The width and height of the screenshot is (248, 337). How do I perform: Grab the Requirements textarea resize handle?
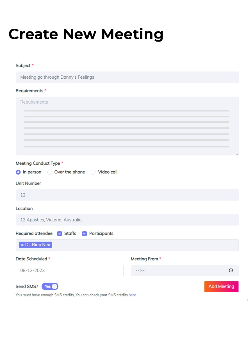pos(237,153)
